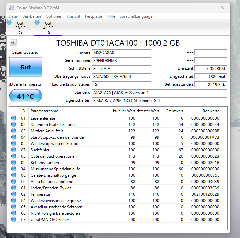Open the Sprache(Language) menu

[x=137, y=16]
